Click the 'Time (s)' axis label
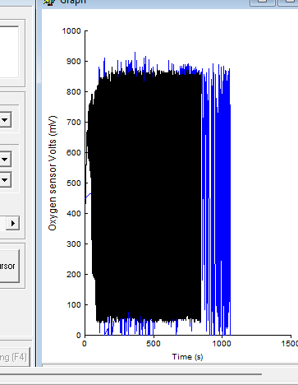This screenshot has height=385, width=298. coord(187,357)
